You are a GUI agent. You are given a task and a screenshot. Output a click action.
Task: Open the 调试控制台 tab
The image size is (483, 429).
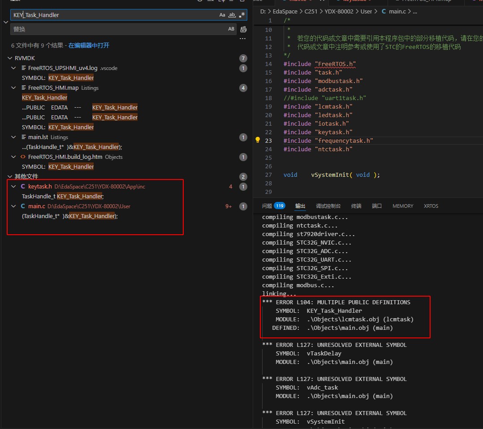tap(328, 206)
